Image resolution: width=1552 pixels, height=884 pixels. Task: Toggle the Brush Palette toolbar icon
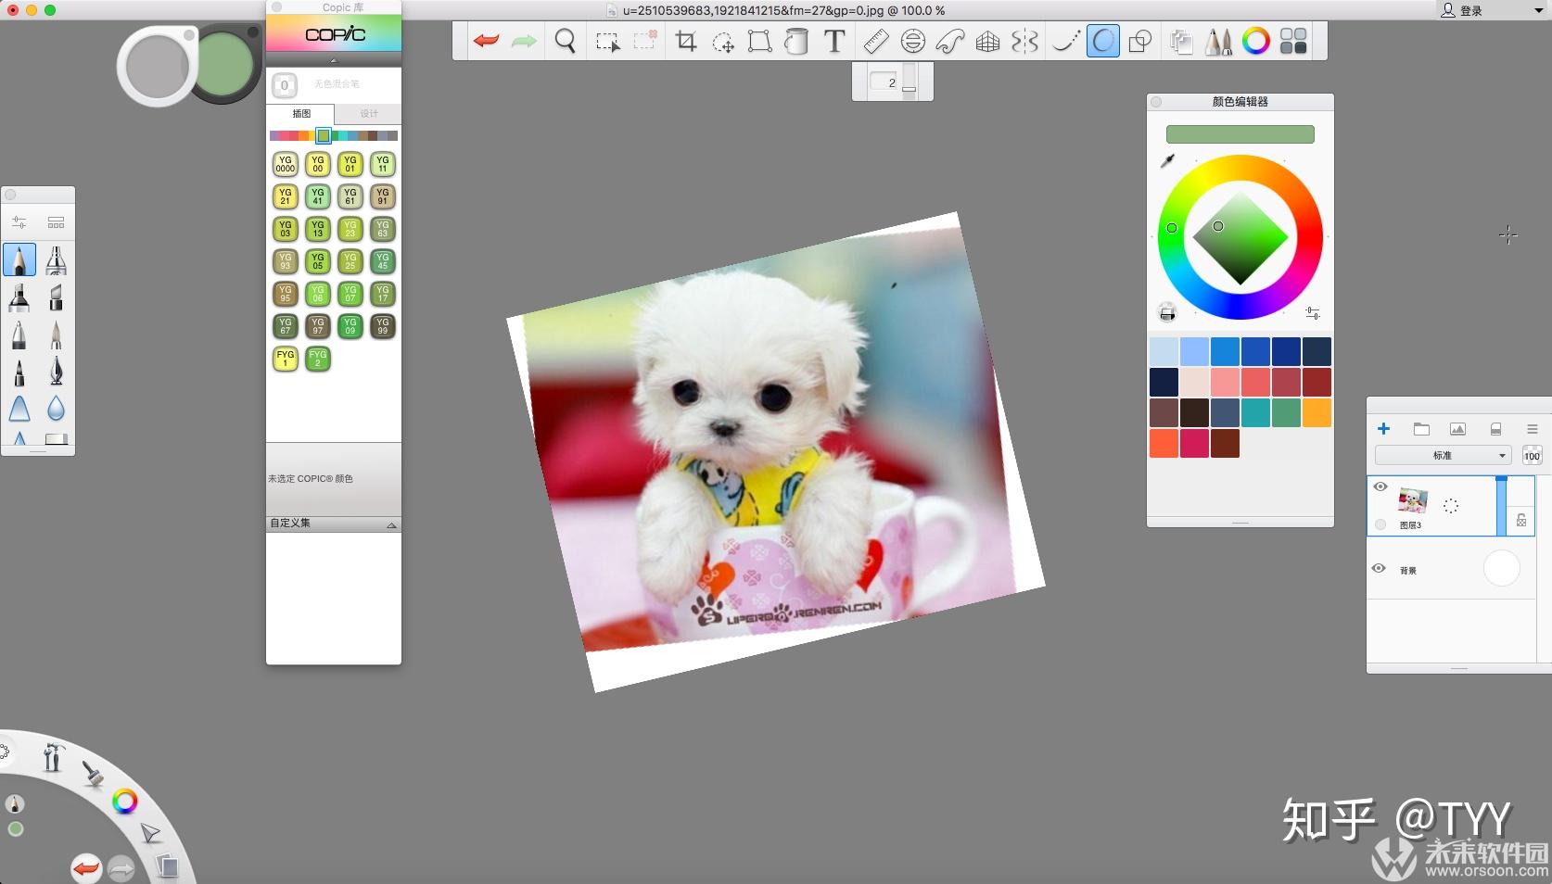[x=1218, y=42]
